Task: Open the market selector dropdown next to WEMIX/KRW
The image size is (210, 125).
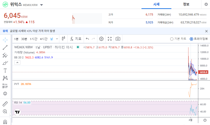Action: tap(41, 5)
